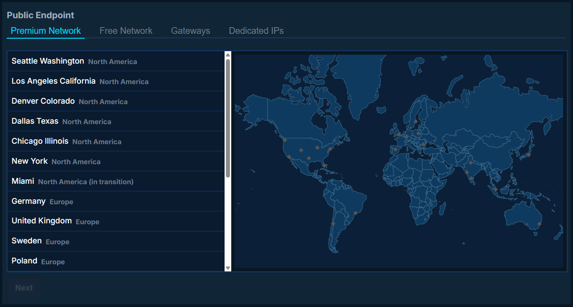The image size is (573, 307).
Task: Click the Brazil marker on the map
Action: pos(355,213)
